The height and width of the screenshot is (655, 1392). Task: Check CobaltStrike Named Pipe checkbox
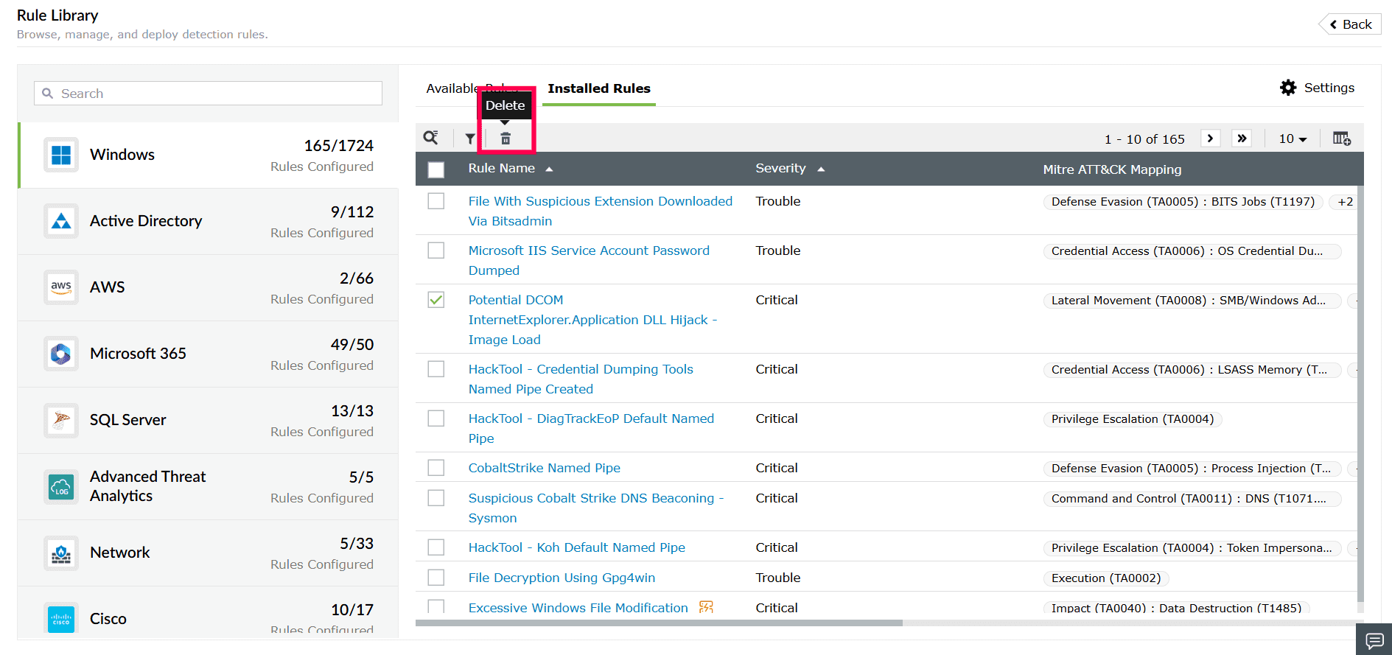click(x=436, y=468)
